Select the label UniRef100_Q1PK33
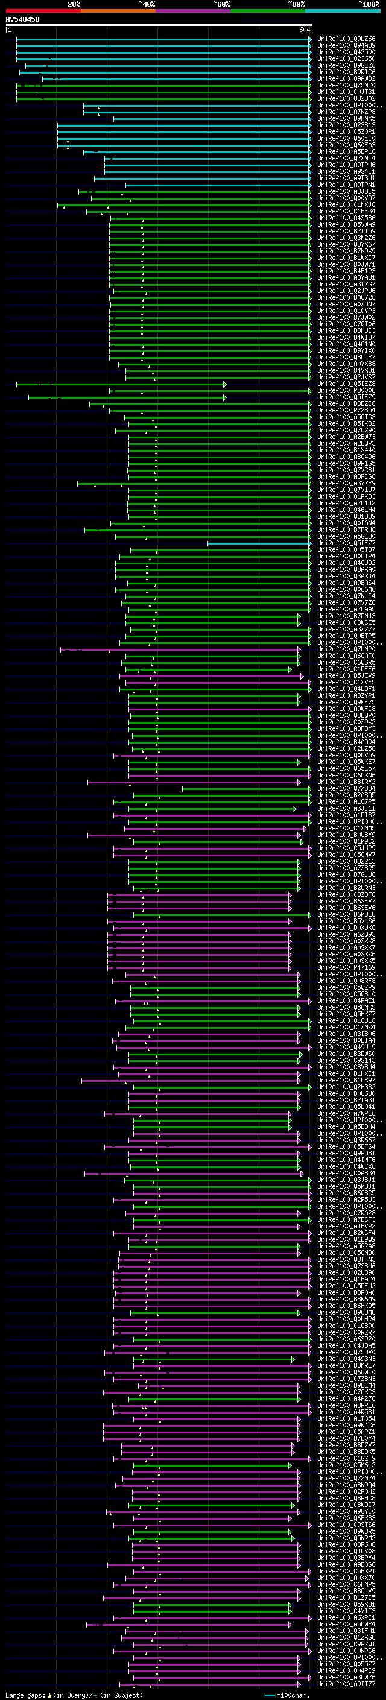Viewport: 386px width, 1700px height. pos(346,497)
